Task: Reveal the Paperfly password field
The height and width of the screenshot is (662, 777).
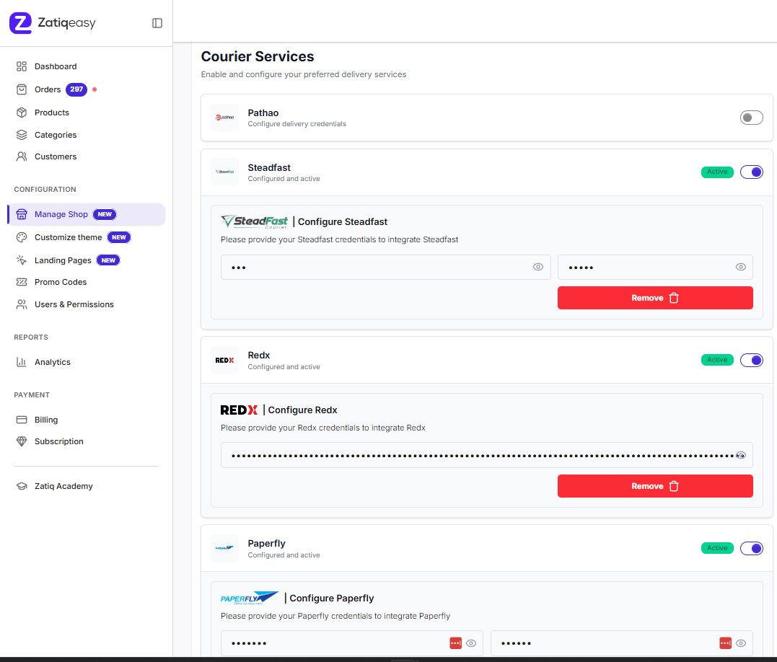Action: (471, 643)
